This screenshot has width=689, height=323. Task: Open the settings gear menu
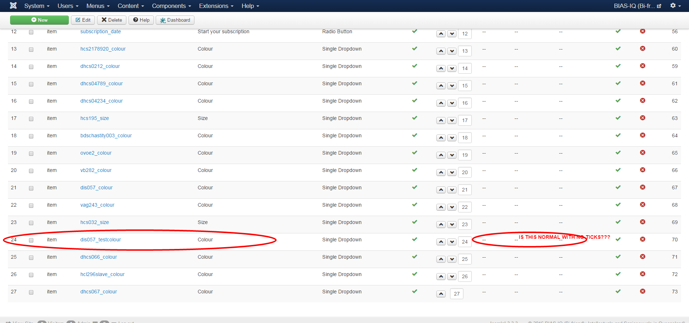click(x=675, y=6)
